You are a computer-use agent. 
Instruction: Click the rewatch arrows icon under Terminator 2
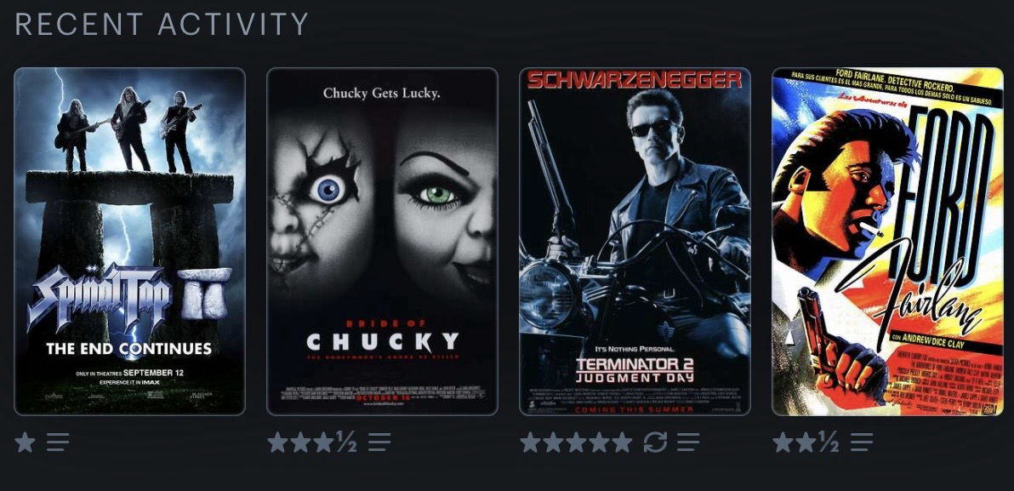pyautogui.click(x=655, y=442)
